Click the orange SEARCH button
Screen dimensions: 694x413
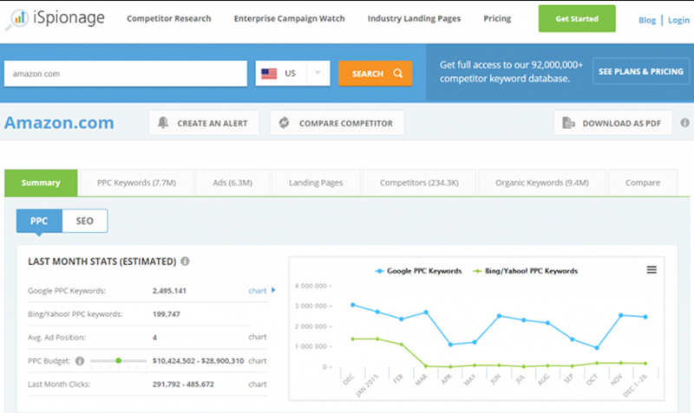point(376,74)
